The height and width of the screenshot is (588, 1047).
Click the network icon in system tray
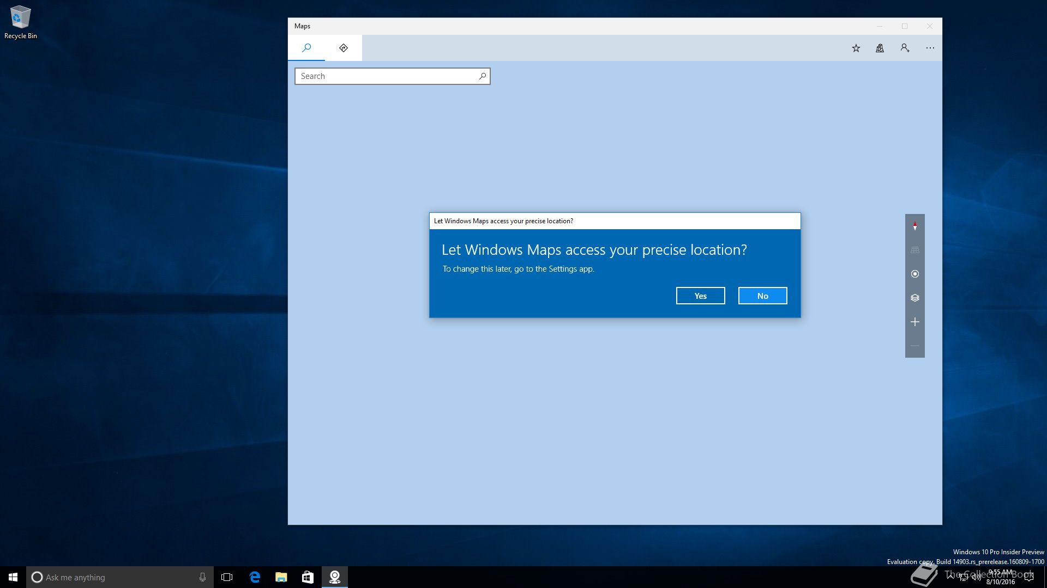pos(964,577)
